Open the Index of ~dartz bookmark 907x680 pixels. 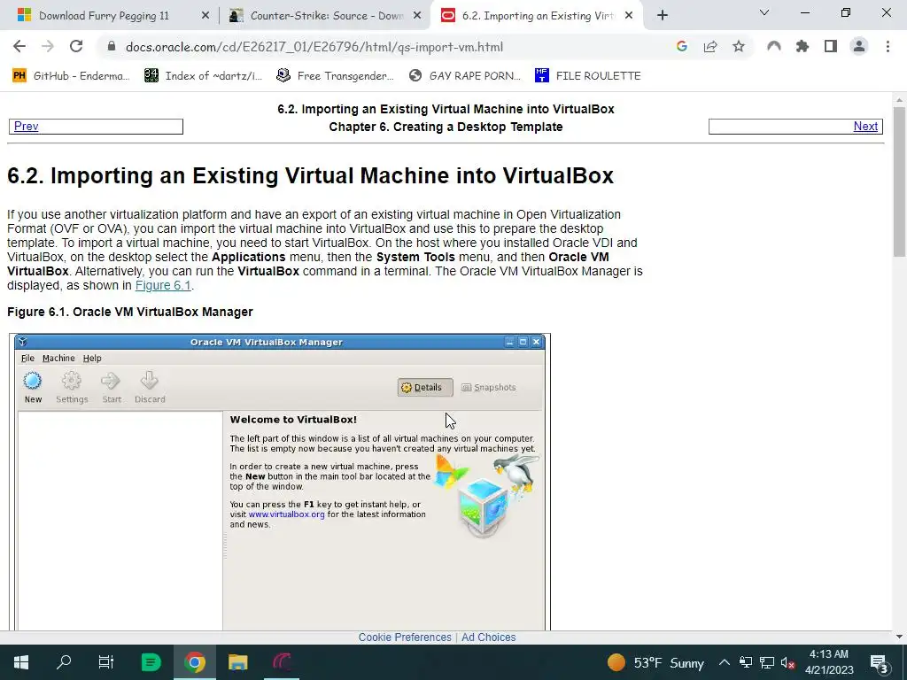[x=203, y=76]
